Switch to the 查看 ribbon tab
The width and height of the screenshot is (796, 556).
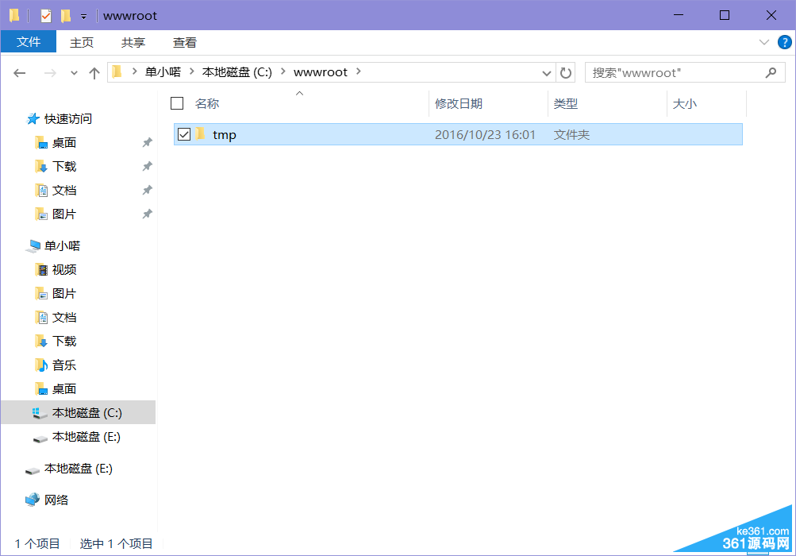pyautogui.click(x=185, y=42)
